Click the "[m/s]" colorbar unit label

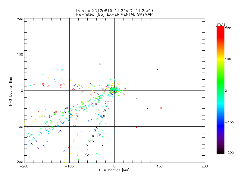221,24
